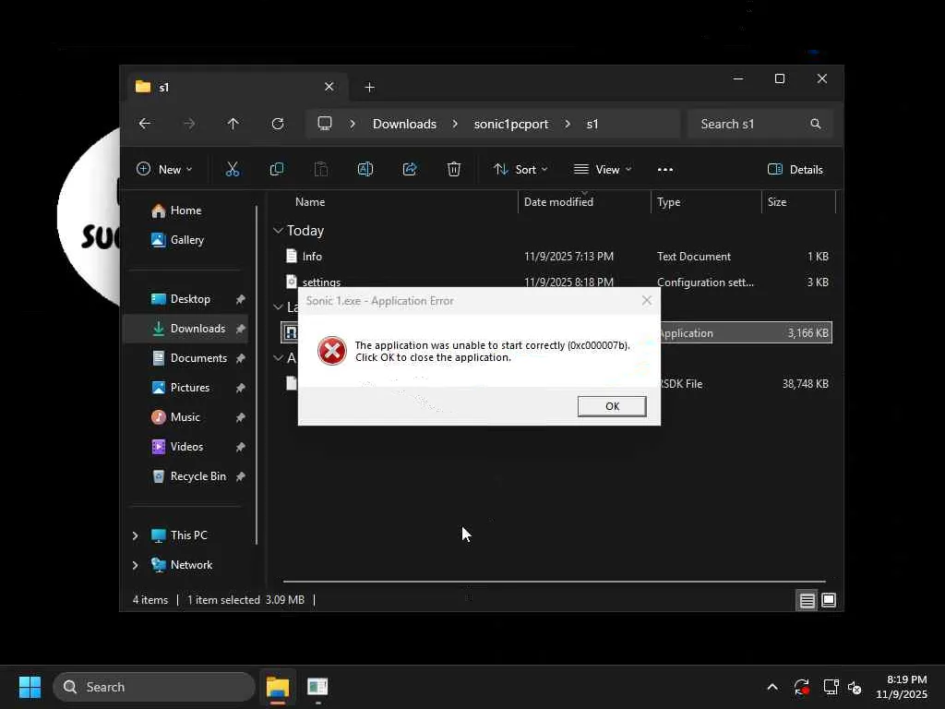The height and width of the screenshot is (709, 945).
Task: Refresh the s1 folder view
Action: [278, 124]
